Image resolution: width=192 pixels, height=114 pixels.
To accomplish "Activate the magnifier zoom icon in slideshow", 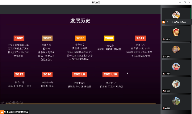I will [x=18, y=102].
